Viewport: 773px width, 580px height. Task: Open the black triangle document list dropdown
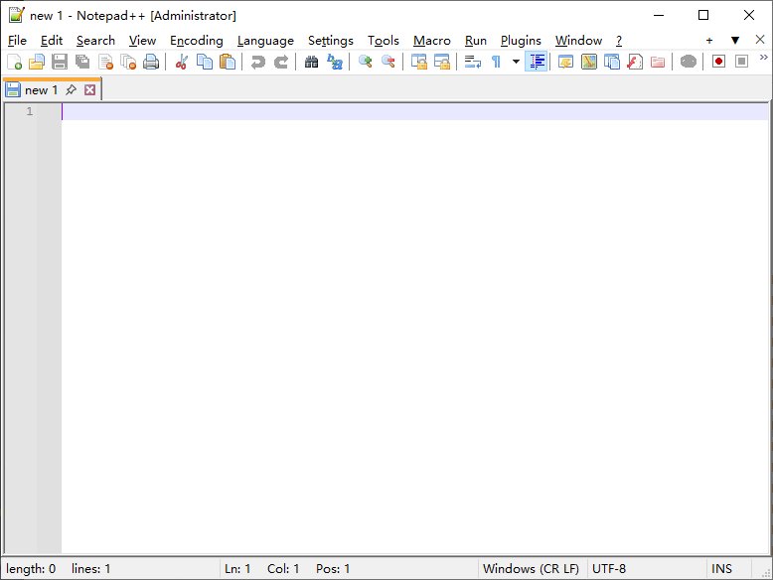coord(734,41)
